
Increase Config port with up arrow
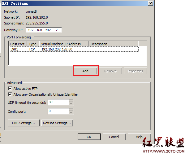pyautogui.click(x=71, y=110)
